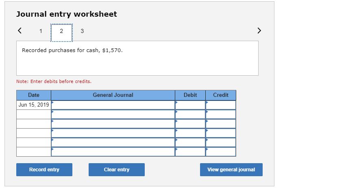Select General Journal cell for Jun 15, 2019
The image size is (346, 188).
point(113,105)
